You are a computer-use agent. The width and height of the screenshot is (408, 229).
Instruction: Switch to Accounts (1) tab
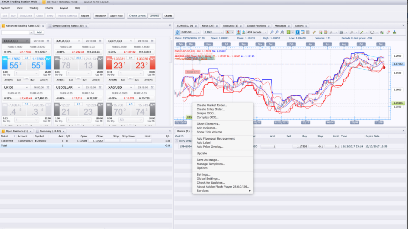coord(230,26)
